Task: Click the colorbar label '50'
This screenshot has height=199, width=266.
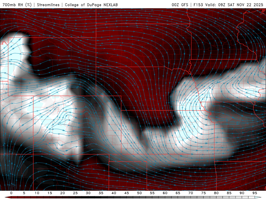Action: pyautogui.click(x=139, y=193)
